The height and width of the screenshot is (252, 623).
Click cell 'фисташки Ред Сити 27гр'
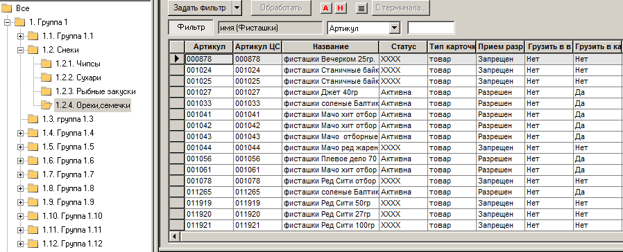click(x=330, y=215)
